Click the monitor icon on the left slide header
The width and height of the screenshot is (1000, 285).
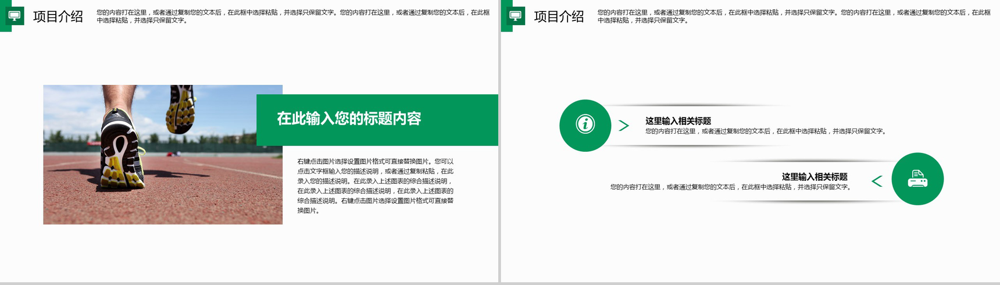[x=15, y=16]
